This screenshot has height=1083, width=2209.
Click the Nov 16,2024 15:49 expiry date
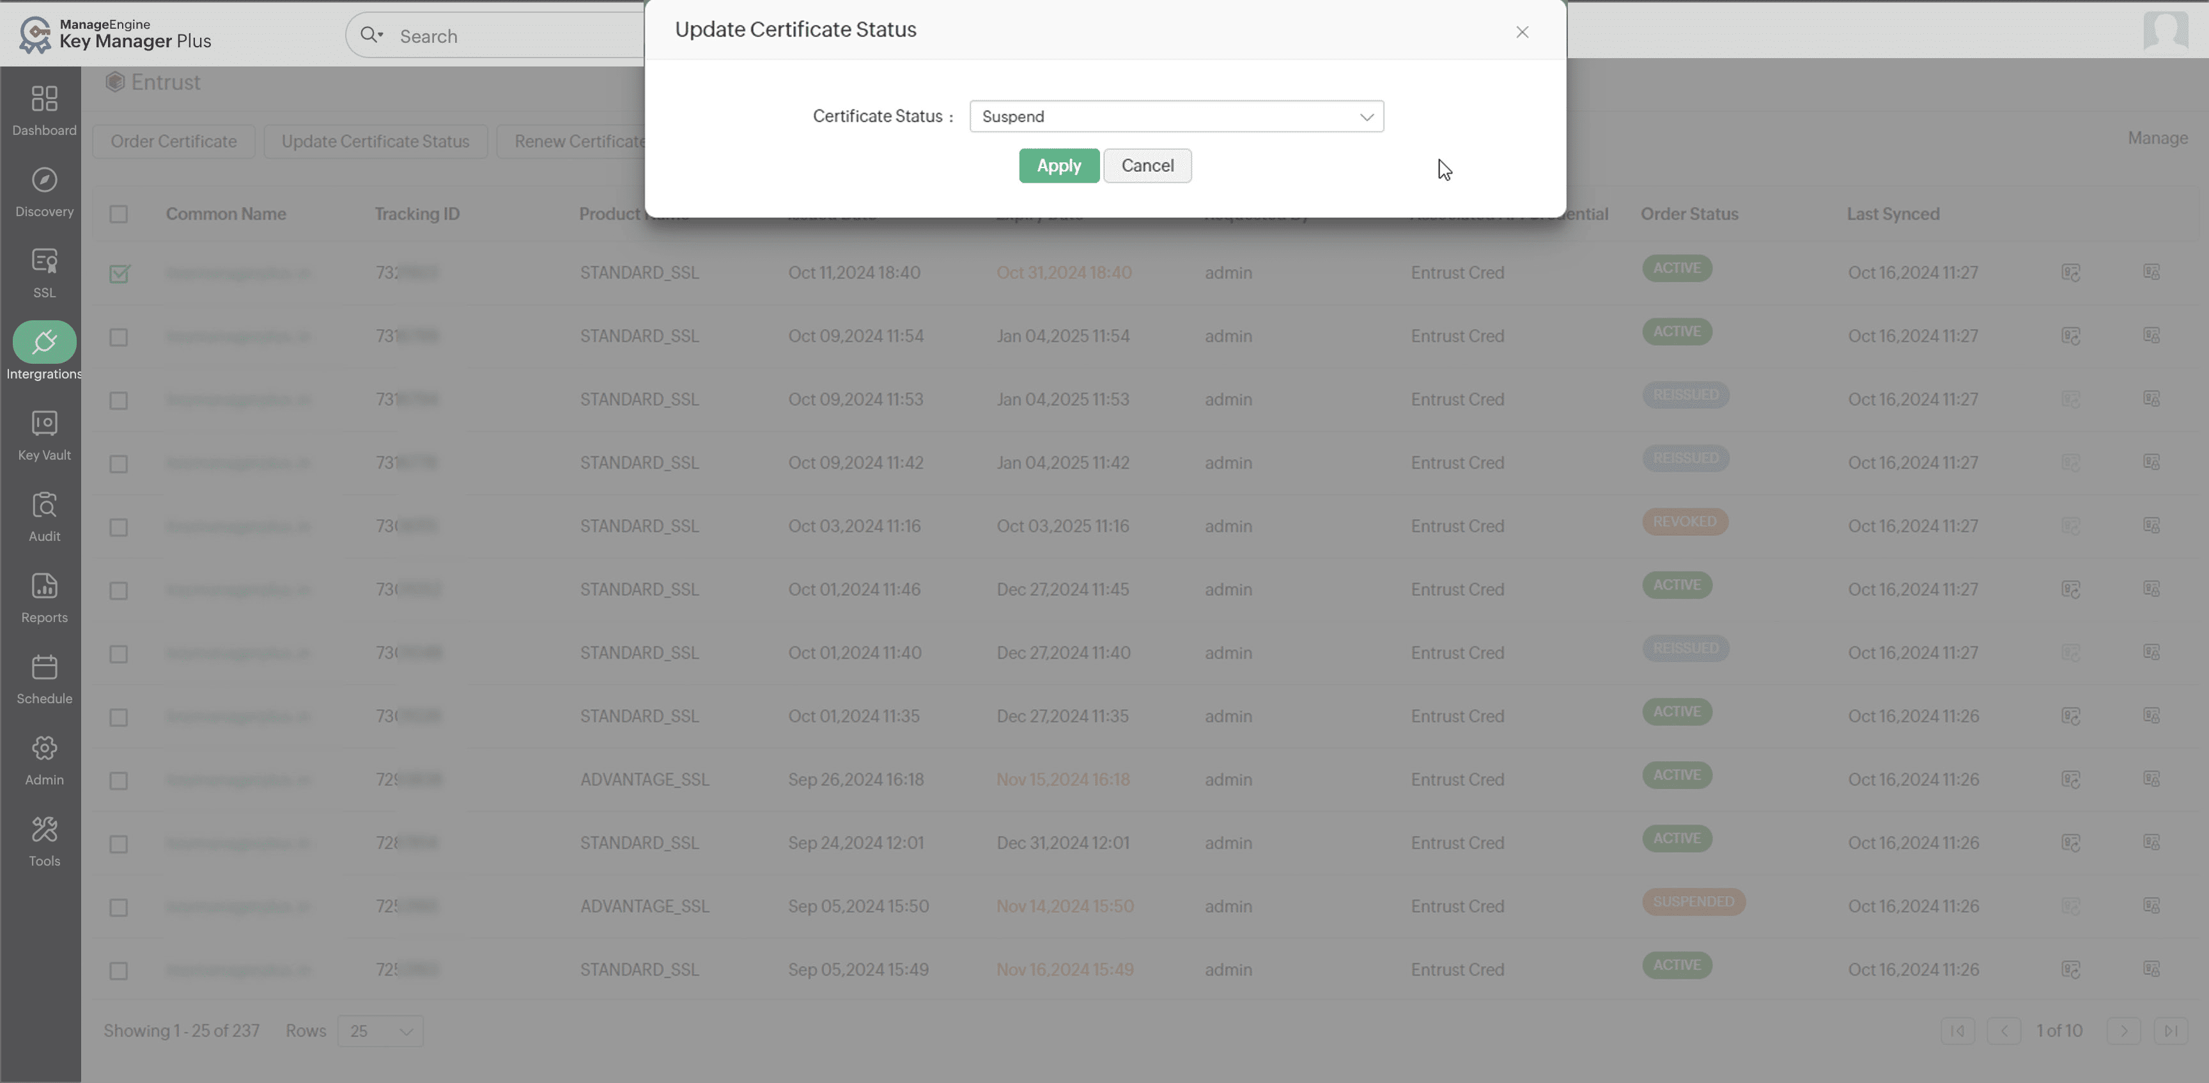1064,970
